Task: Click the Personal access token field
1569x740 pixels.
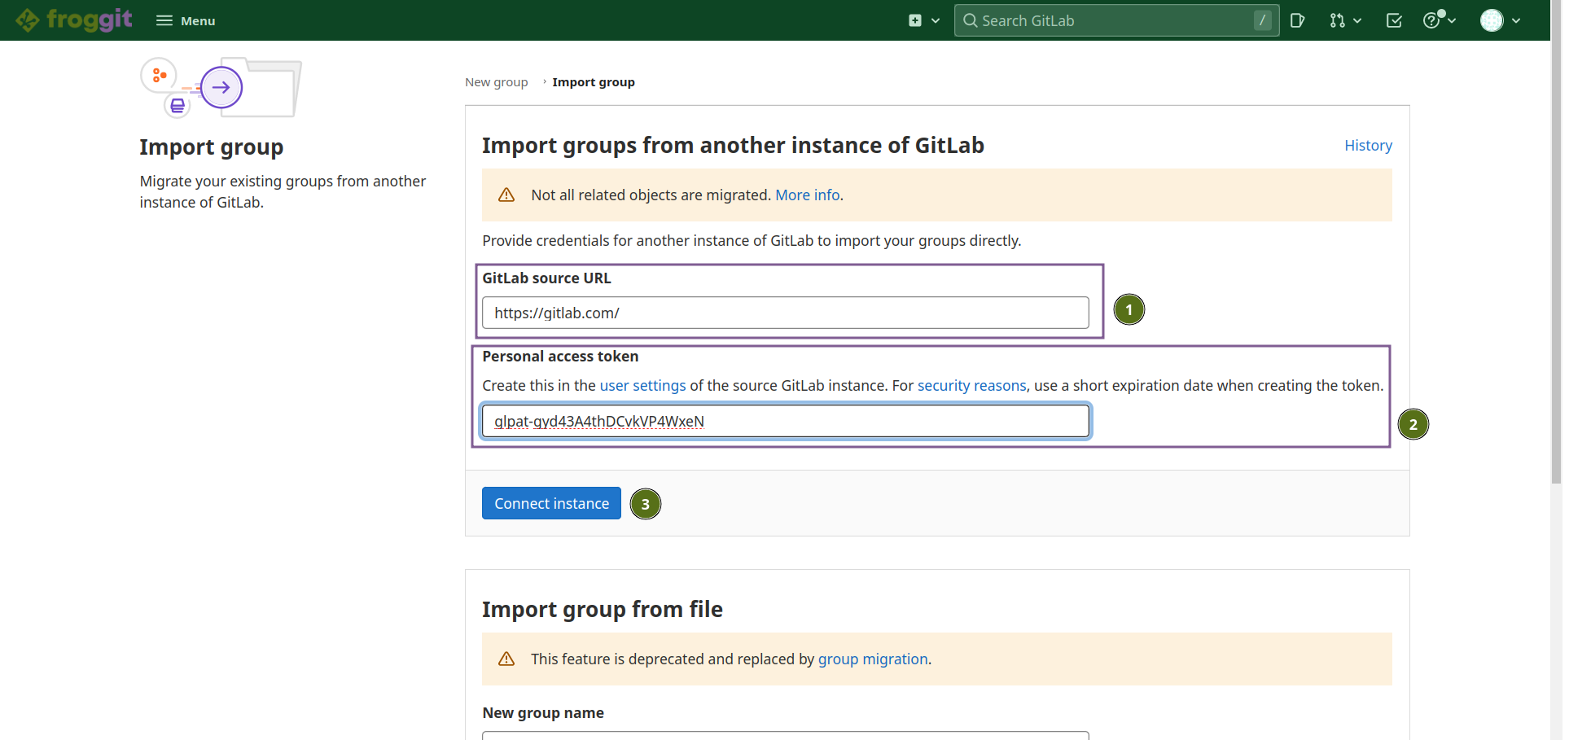Action: (x=785, y=421)
